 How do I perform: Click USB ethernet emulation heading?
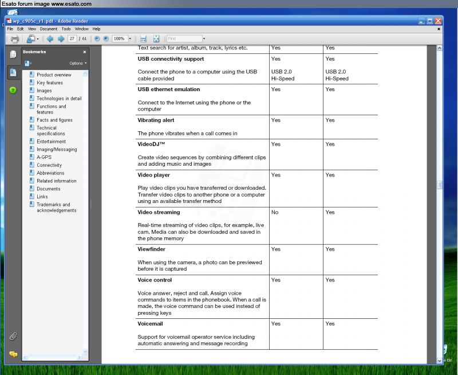click(x=169, y=89)
